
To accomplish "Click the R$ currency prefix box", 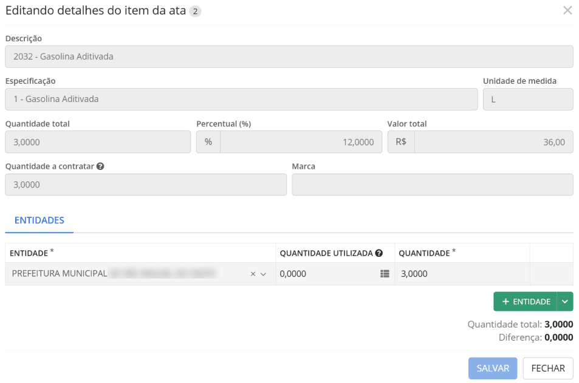I will [401, 142].
